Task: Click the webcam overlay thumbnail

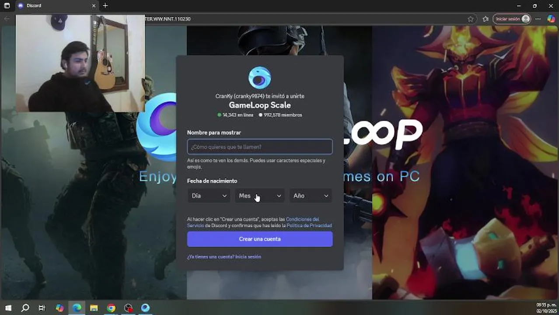Action: click(80, 63)
